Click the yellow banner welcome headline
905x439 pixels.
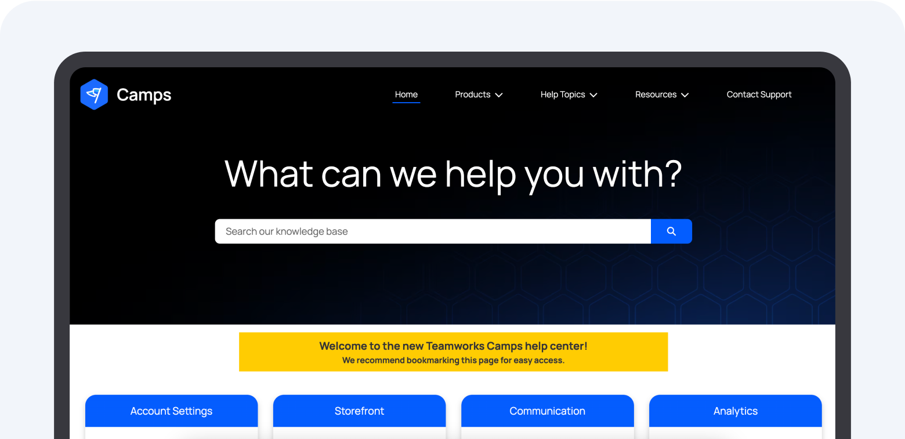click(x=453, y=346)
